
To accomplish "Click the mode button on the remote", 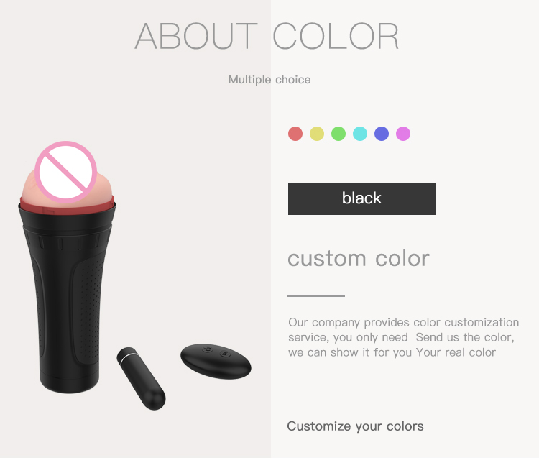I will tap(225, 354).
